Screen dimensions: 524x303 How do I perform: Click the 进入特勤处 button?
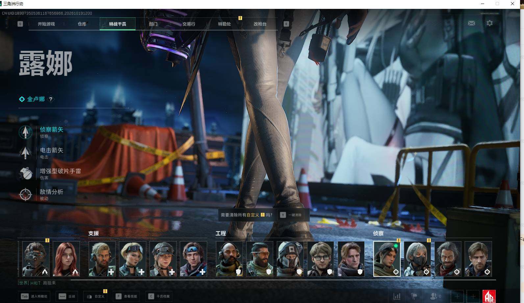(x=35, y=296)
